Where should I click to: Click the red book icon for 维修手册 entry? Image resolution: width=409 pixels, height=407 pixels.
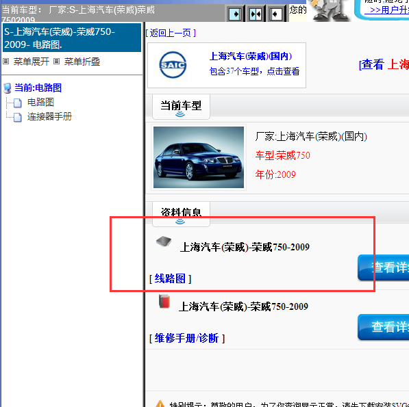coord(164,301)
